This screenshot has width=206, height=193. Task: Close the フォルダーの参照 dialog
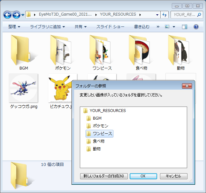(x=187, y=86)
